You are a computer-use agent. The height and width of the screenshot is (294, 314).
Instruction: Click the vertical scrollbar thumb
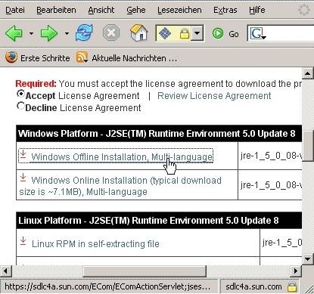pos(308,146)
